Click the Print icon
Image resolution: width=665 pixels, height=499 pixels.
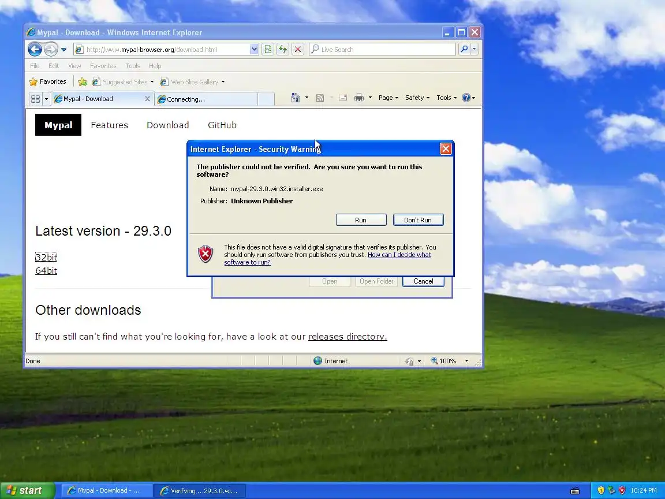click(359, 98)
